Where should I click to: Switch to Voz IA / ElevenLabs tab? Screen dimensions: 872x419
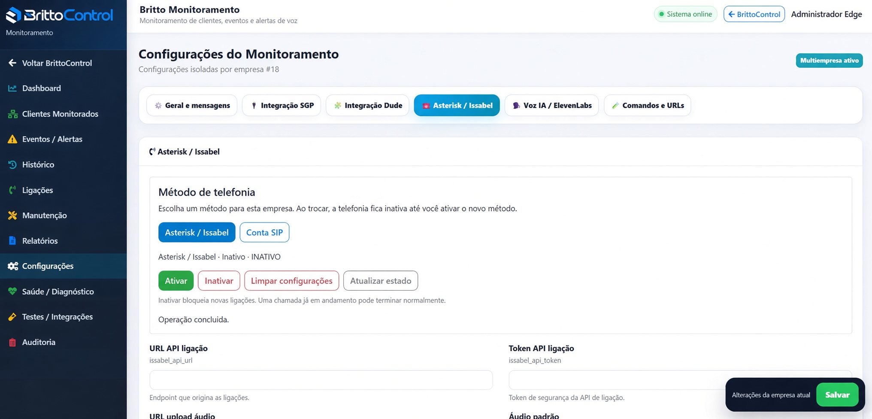[x=551, y=106]
